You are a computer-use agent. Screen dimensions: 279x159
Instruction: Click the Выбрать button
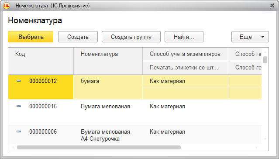coord(31,37)
